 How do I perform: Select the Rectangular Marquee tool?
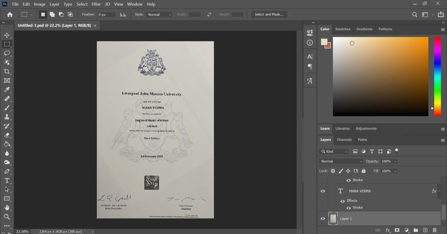coord(7,44)
